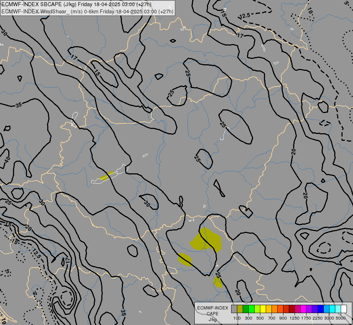Click the ECMWF-INDEX legend heading
The width and height of the screenshot is (353, 325).
coord(213,308)
